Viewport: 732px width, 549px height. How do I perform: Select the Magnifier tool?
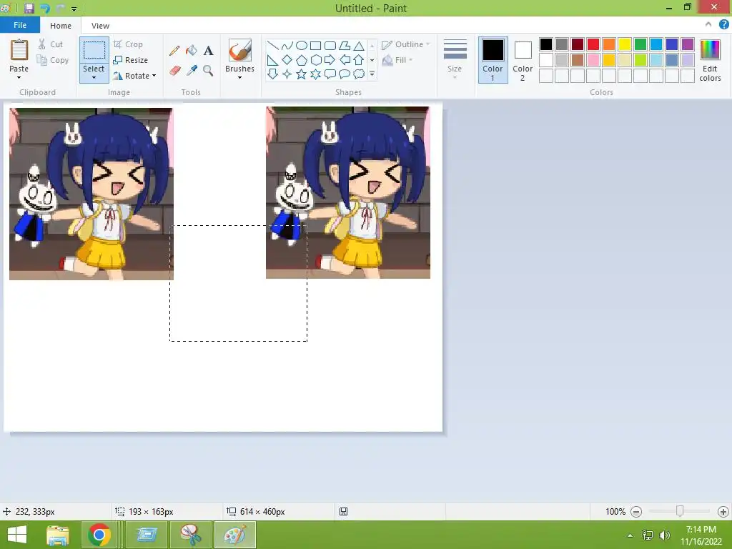208,71
